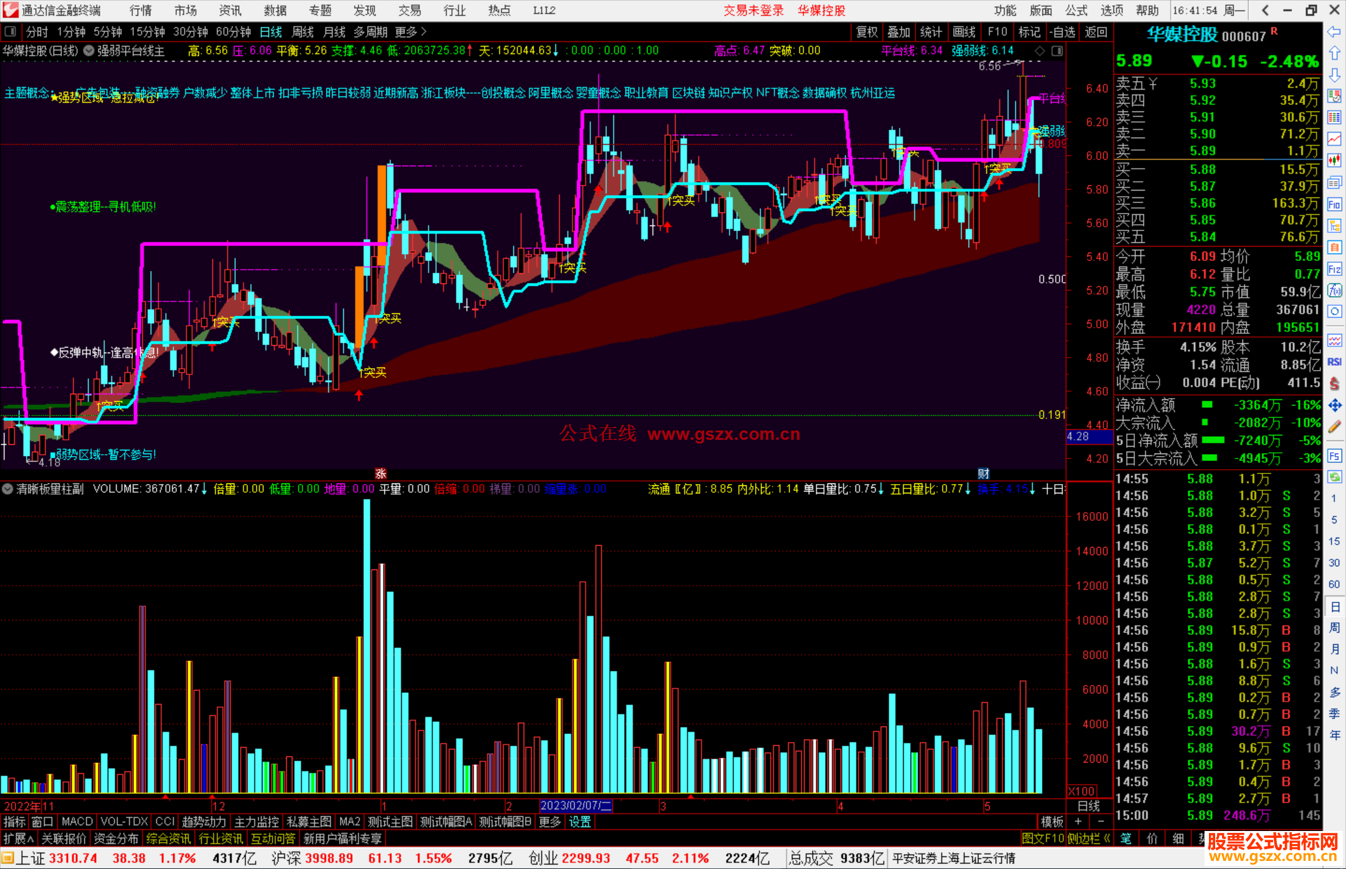Click the back arrow icon in right sidebar
Screen dimensions: 1346x869
[x=1334, y=32]
